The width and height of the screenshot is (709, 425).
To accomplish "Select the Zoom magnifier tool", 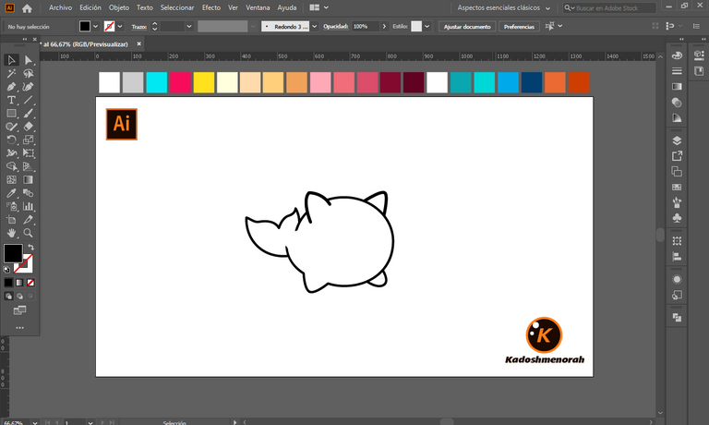I will [x=28, y=233].
